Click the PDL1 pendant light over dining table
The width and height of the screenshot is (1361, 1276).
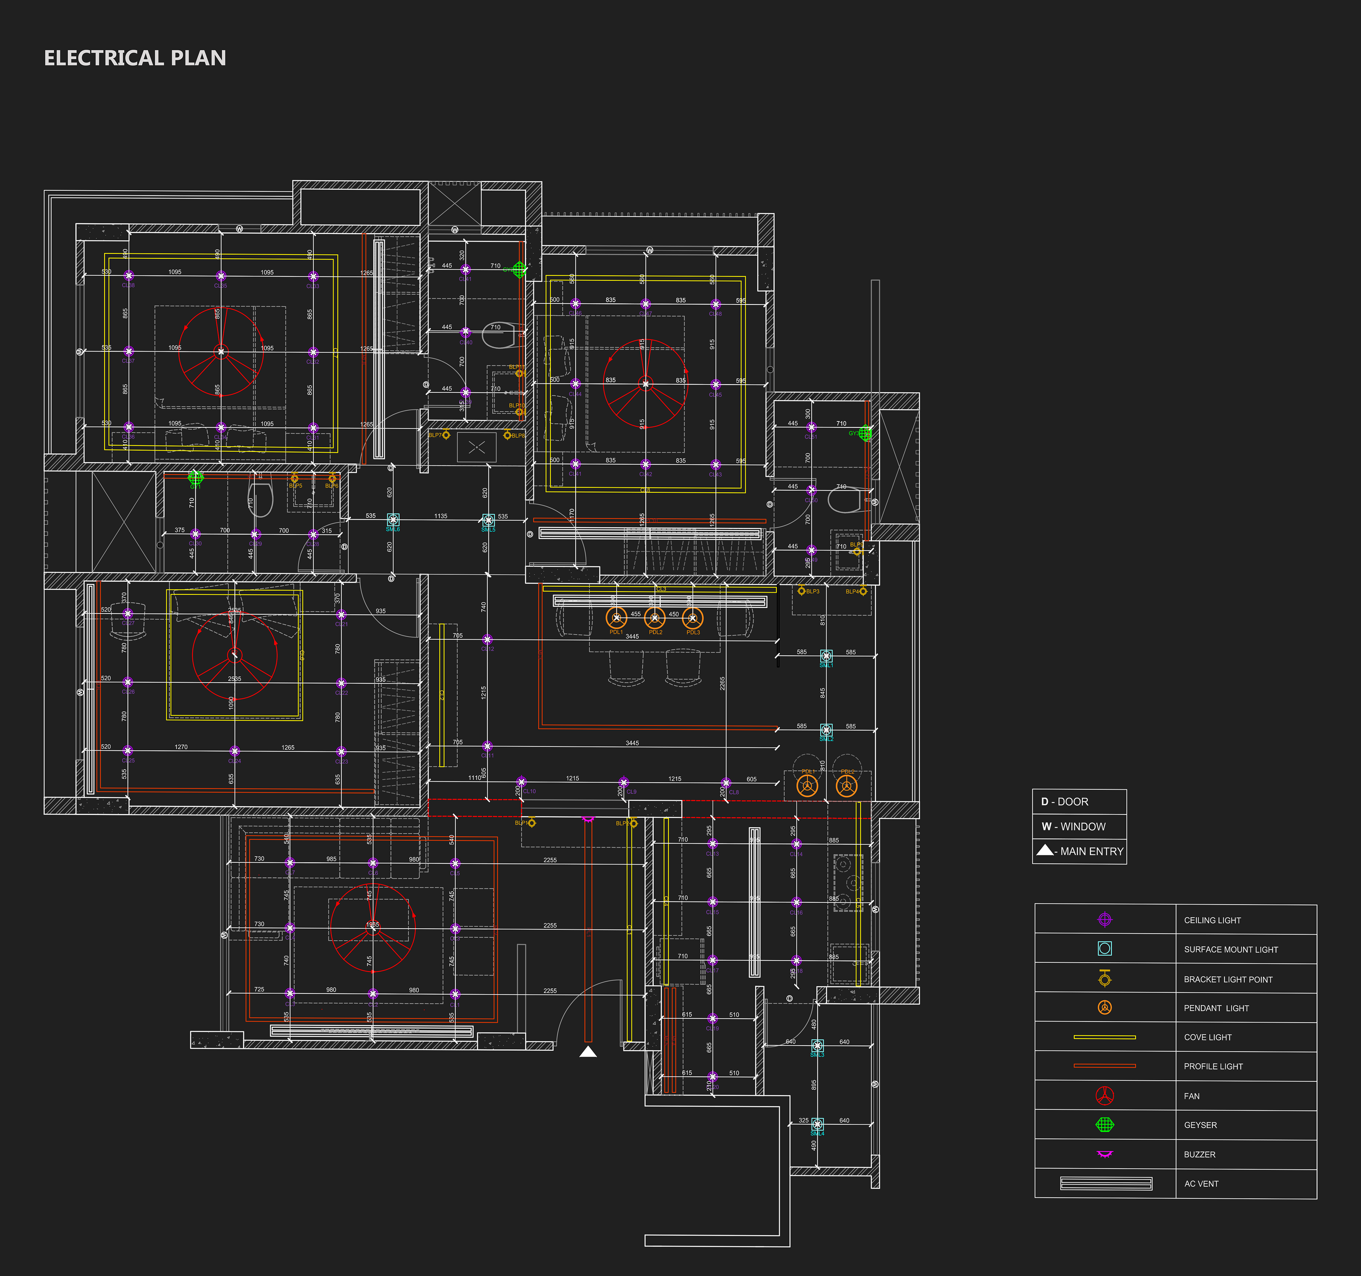click(x=616, y=618)
